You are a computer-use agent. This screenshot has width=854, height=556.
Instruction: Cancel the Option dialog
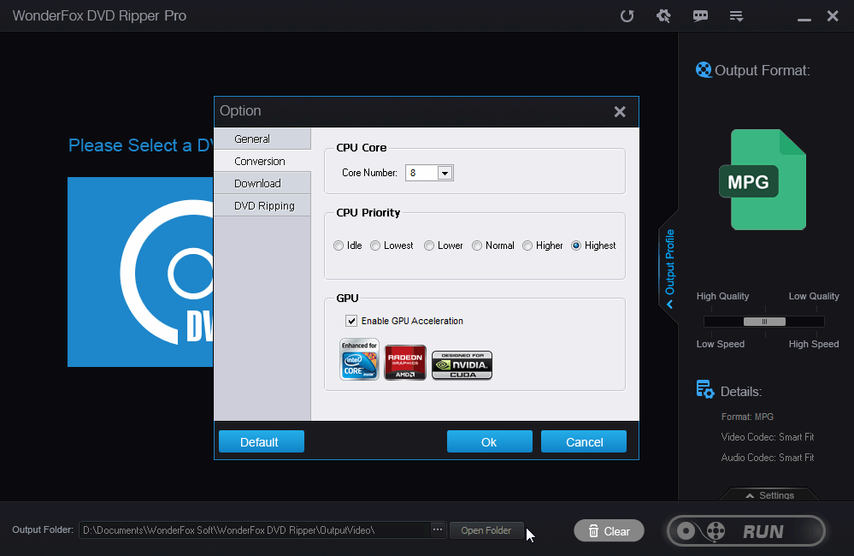point(584,441)
